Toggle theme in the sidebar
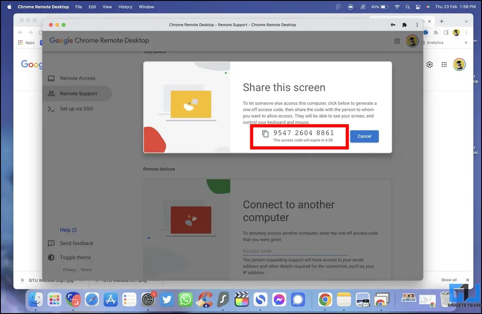This screenshot has height=314, width=482. click(75, 257)
